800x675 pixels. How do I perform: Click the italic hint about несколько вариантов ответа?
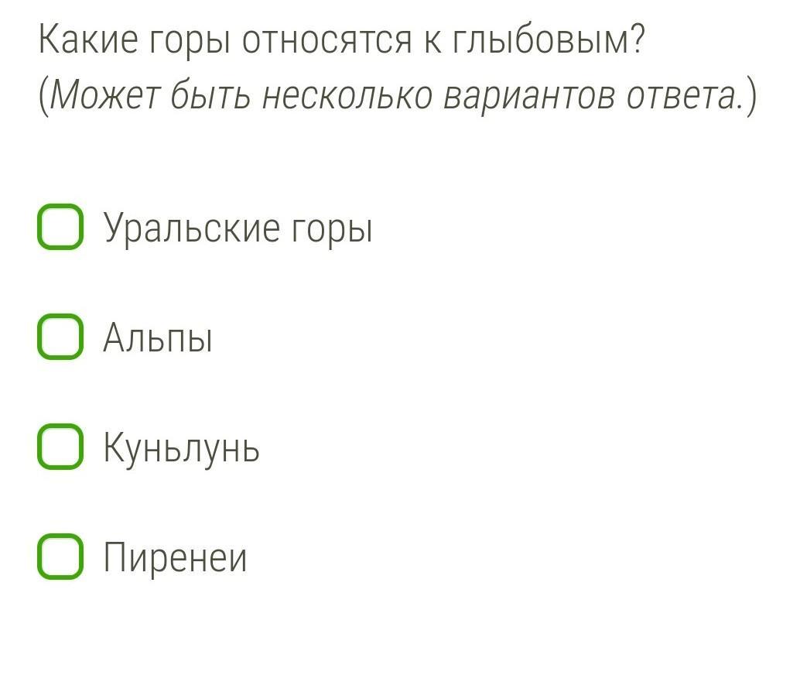point(398,96)
